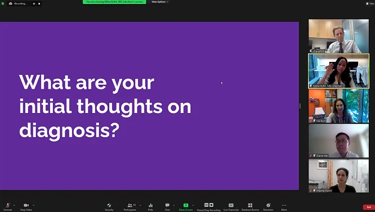Screen dimensions: 375x212
Task: Expand the arrow next to Chat
Action: tap(173, 205)
